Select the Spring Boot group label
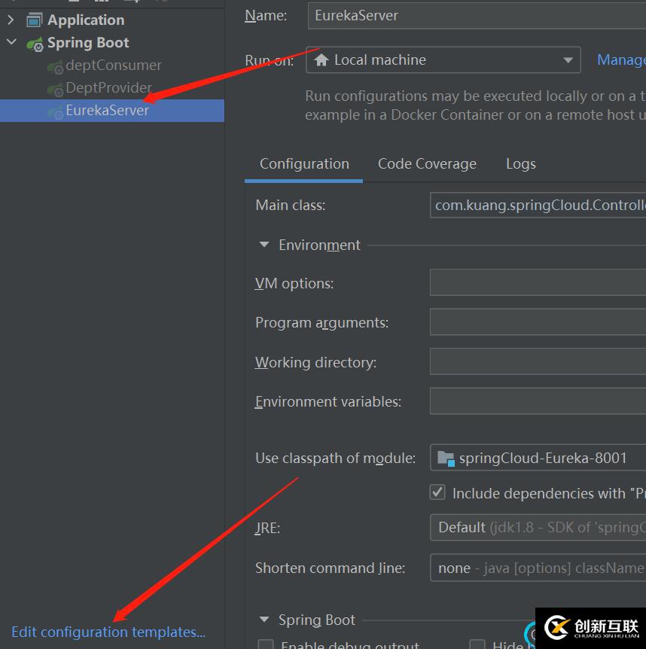This screenshot has height=649, width=646. coord(88,43)
